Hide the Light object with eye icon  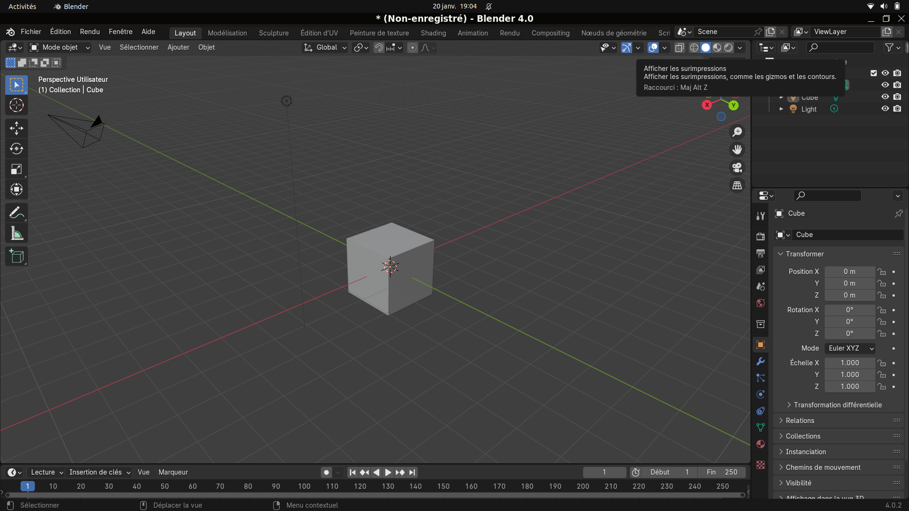point(885,108)
